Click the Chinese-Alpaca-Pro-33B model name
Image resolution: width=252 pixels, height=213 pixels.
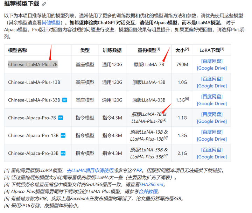(x=33, y=153)
